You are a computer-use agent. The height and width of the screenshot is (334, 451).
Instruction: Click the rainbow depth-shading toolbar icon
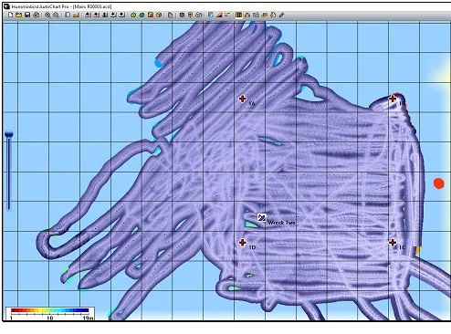point(219,15)
